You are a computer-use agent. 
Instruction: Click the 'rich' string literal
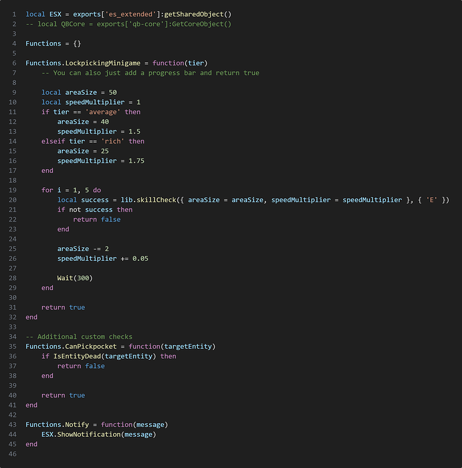112,142
